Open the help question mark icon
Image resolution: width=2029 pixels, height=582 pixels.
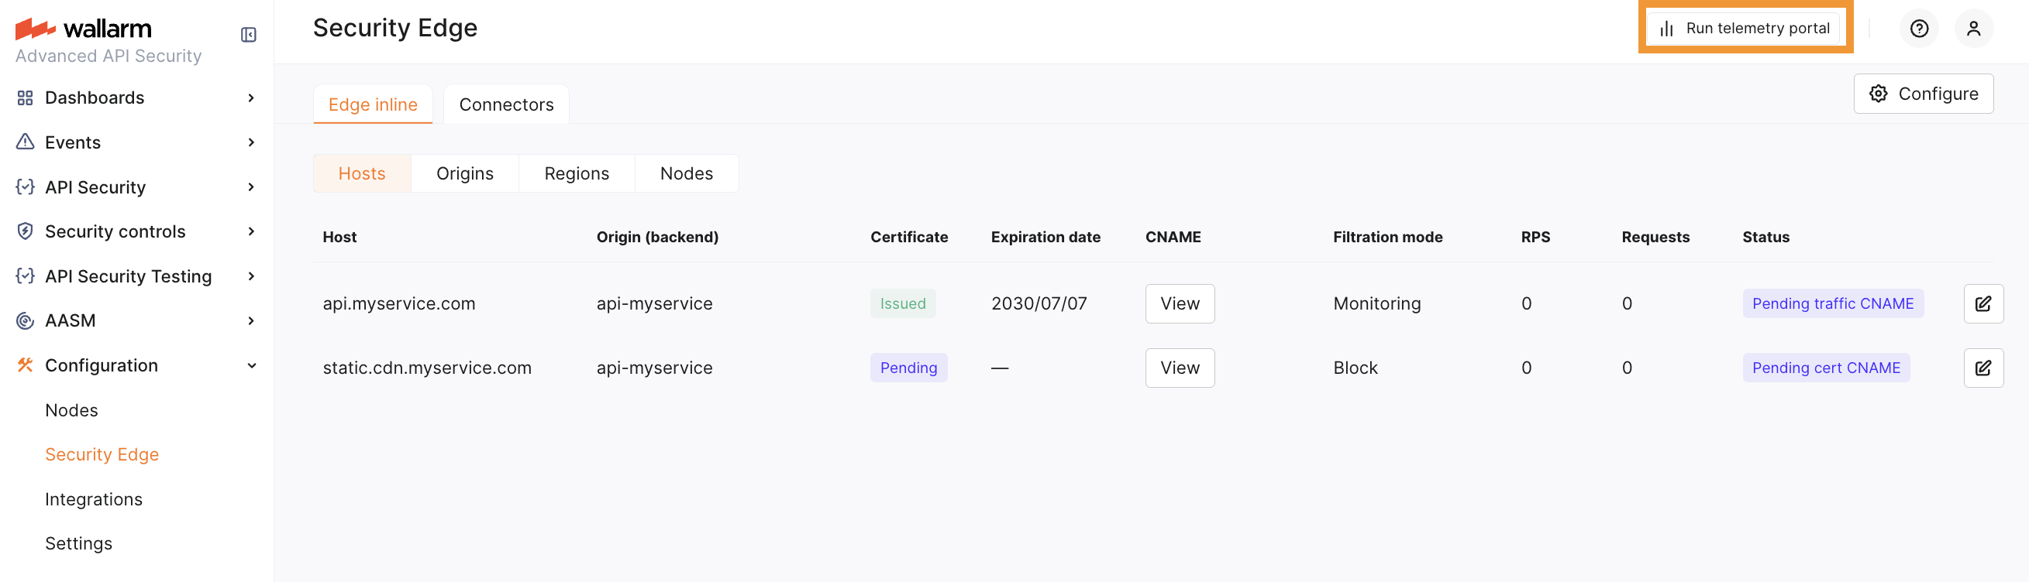(1919, 29)
